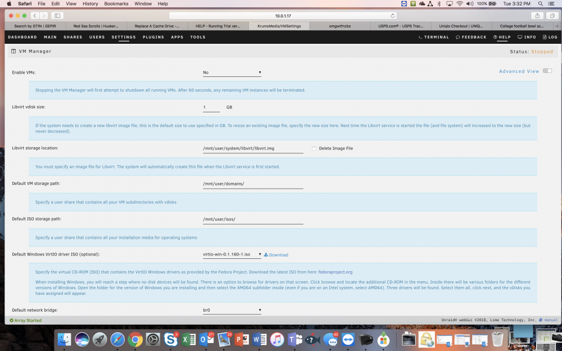Open iTunes from the Dock

(277, 339)
